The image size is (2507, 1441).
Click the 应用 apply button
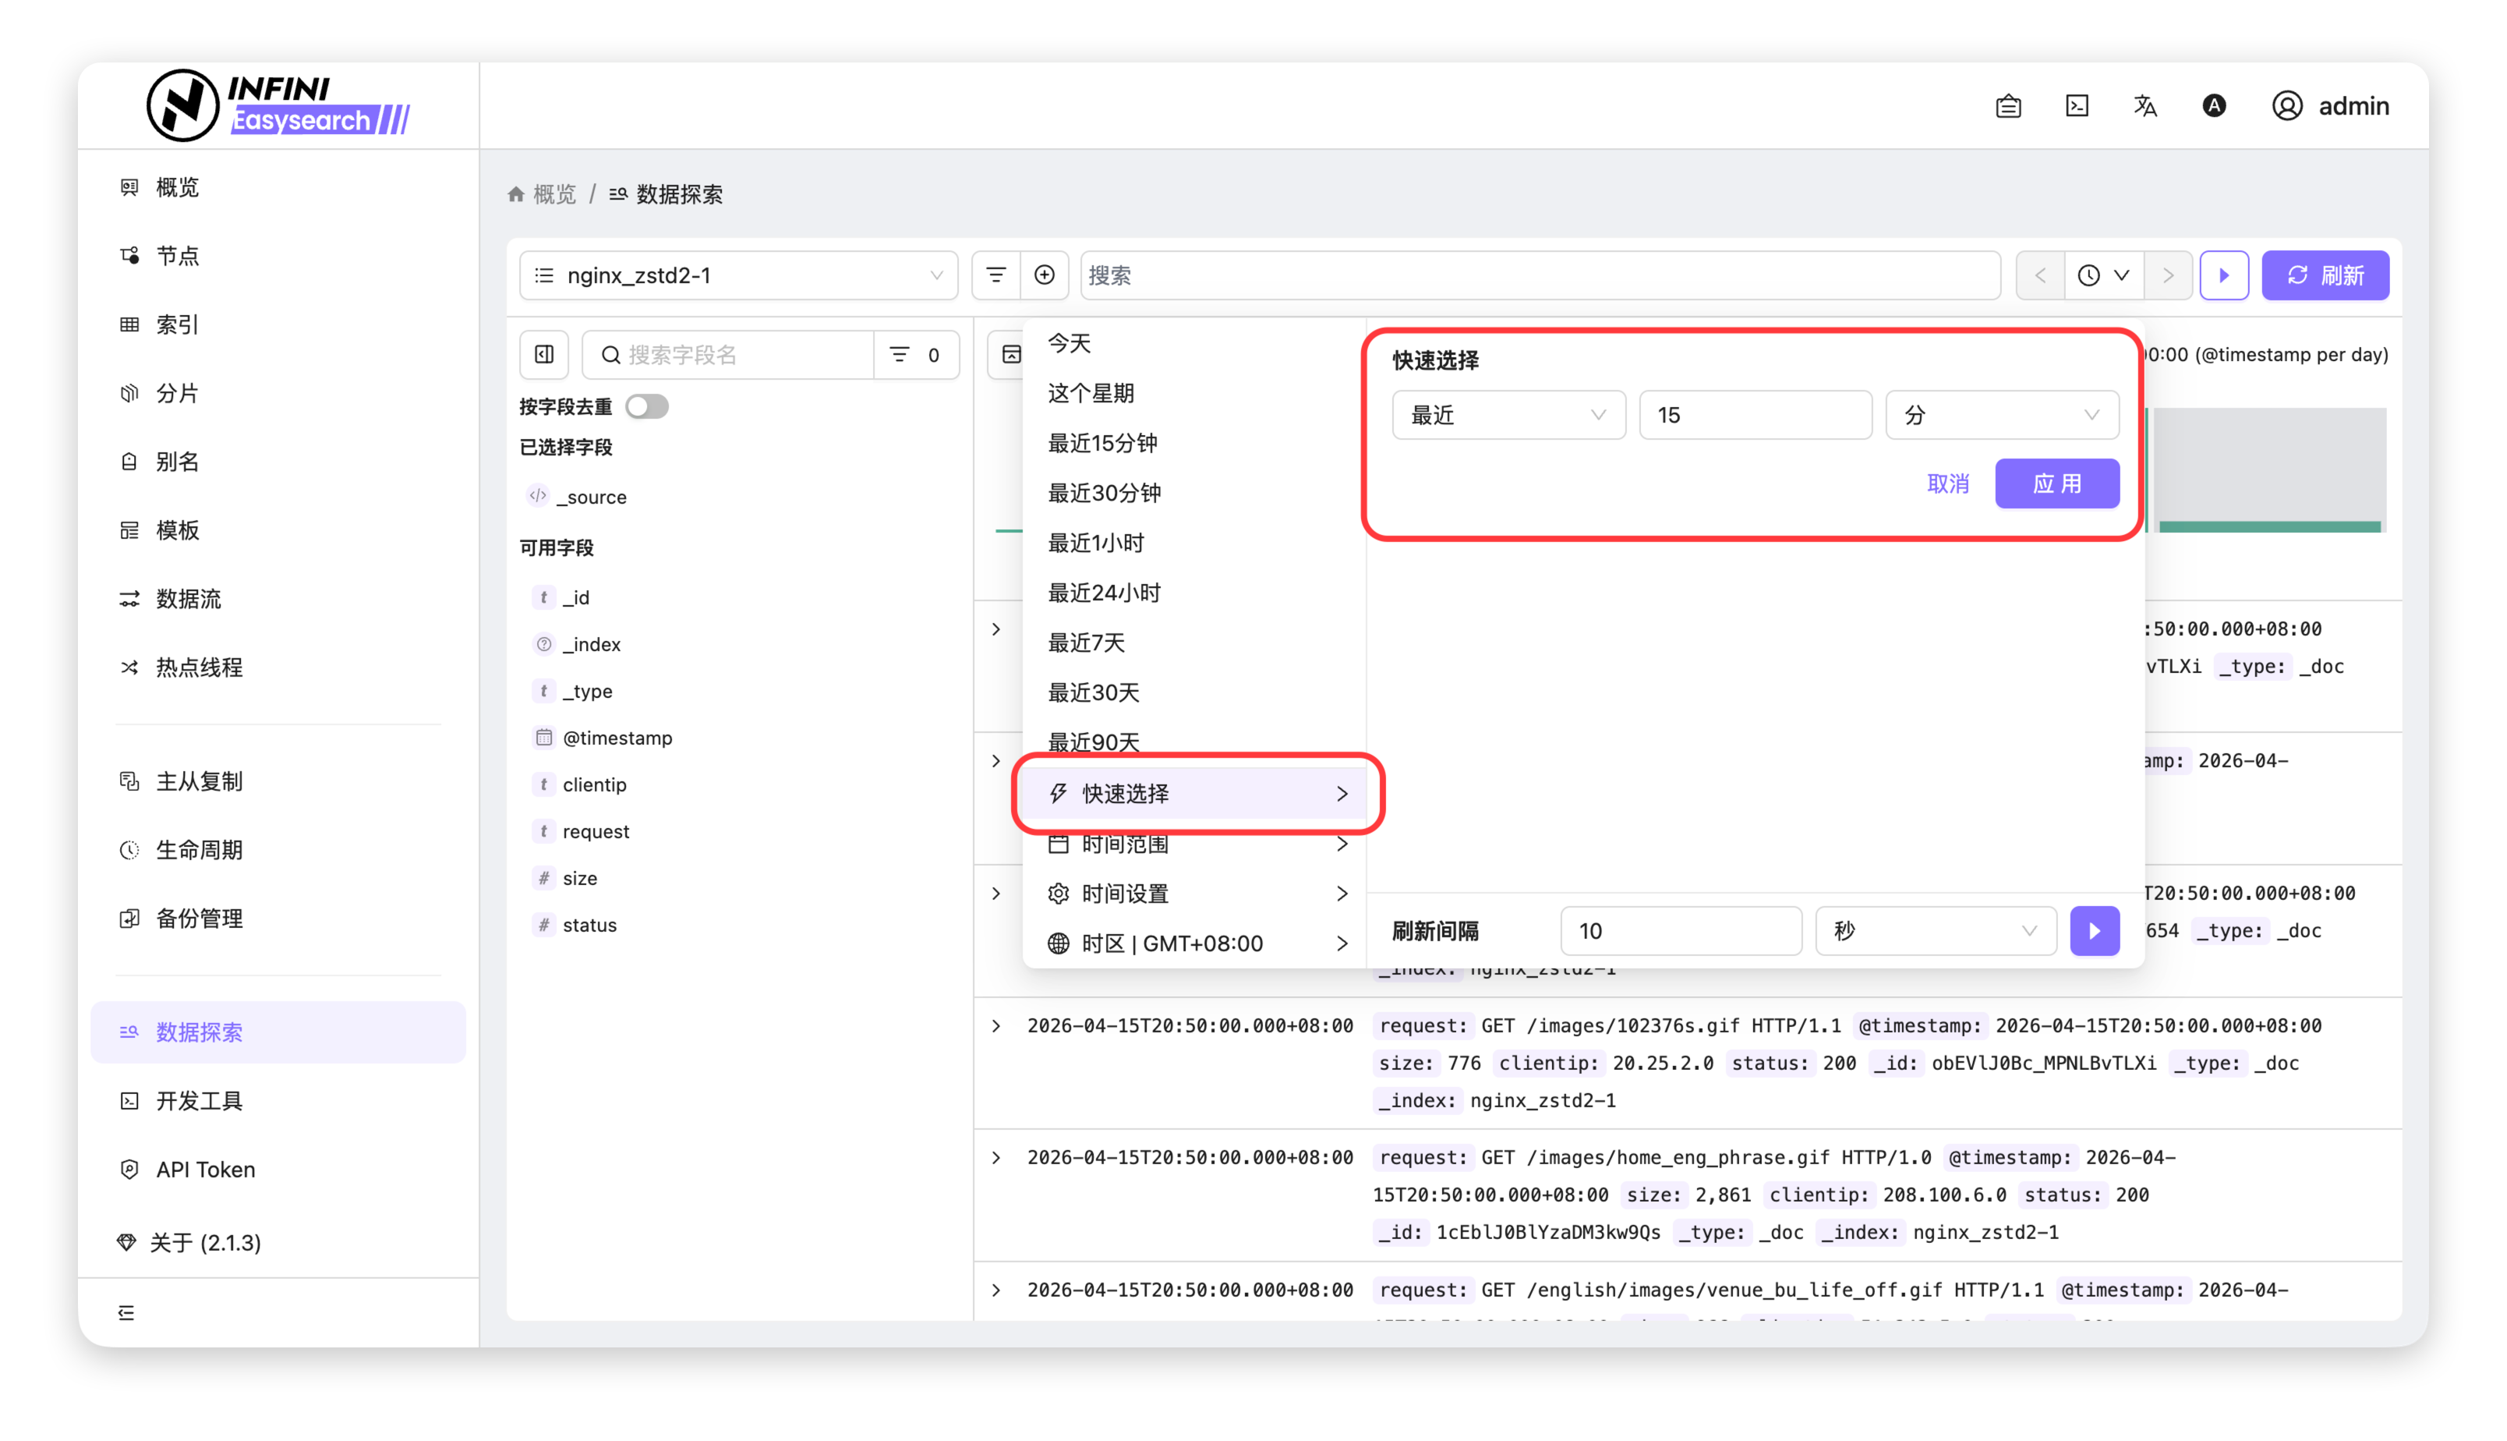2057,483
